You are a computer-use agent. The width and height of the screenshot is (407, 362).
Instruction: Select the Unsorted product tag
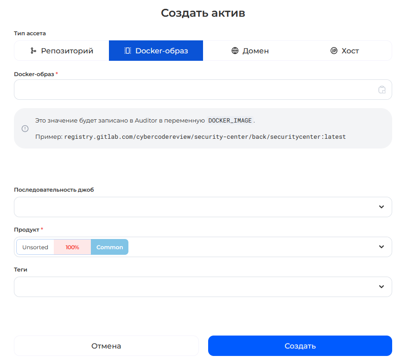click(x=35, y=247)
